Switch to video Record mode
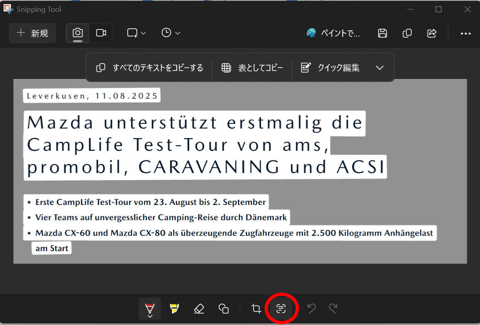The image size is (480, 325). click(101, 33)
